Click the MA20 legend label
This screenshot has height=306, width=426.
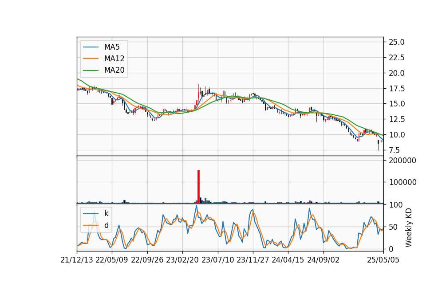pyautogui.click(x=114, y=70)
